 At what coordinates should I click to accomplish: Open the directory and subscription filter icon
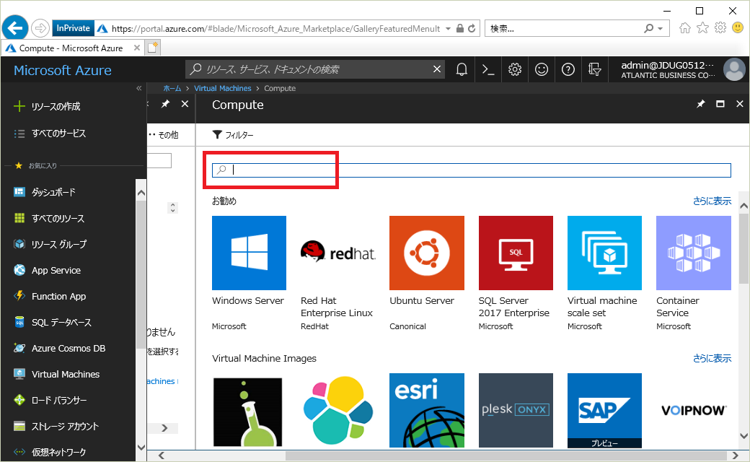click(594, 70)
